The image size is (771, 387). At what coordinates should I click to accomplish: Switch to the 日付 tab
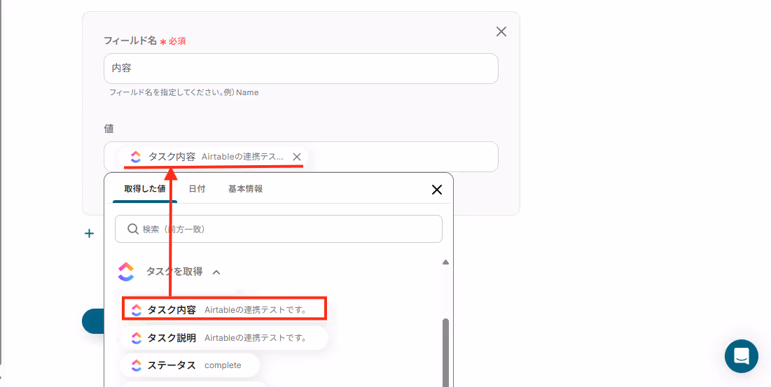pos(197,188)
